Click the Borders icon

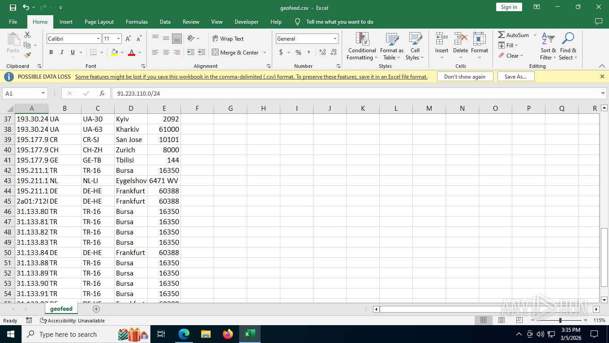[x=93, y=52]
